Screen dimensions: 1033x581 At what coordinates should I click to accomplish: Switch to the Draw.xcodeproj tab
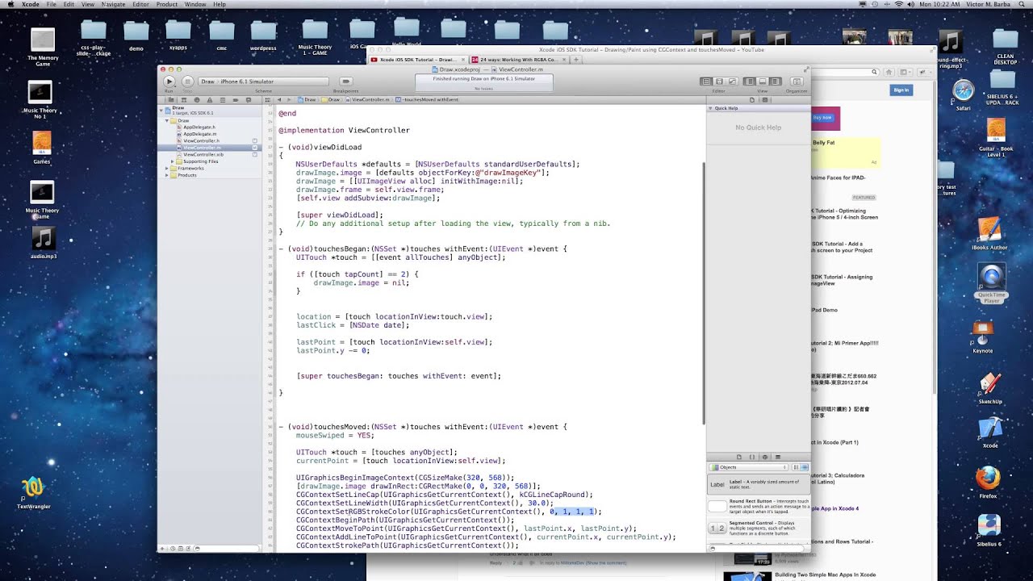(x=456, y=70)
